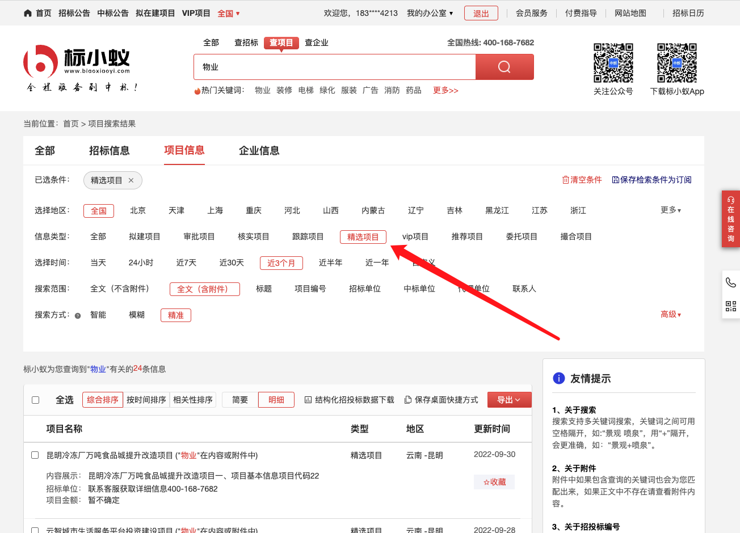740x533 pixels.
Task: Click the red magnifier search button
Action: pos(504,67)
